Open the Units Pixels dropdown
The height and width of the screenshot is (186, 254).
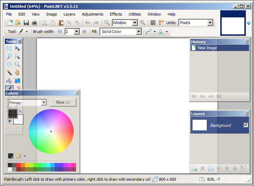[210, 23]
